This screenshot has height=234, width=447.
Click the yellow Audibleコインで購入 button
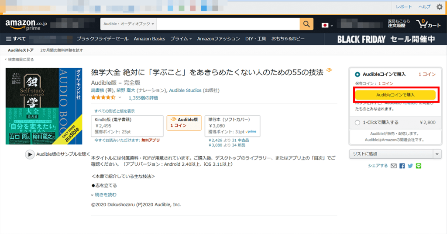395,95
